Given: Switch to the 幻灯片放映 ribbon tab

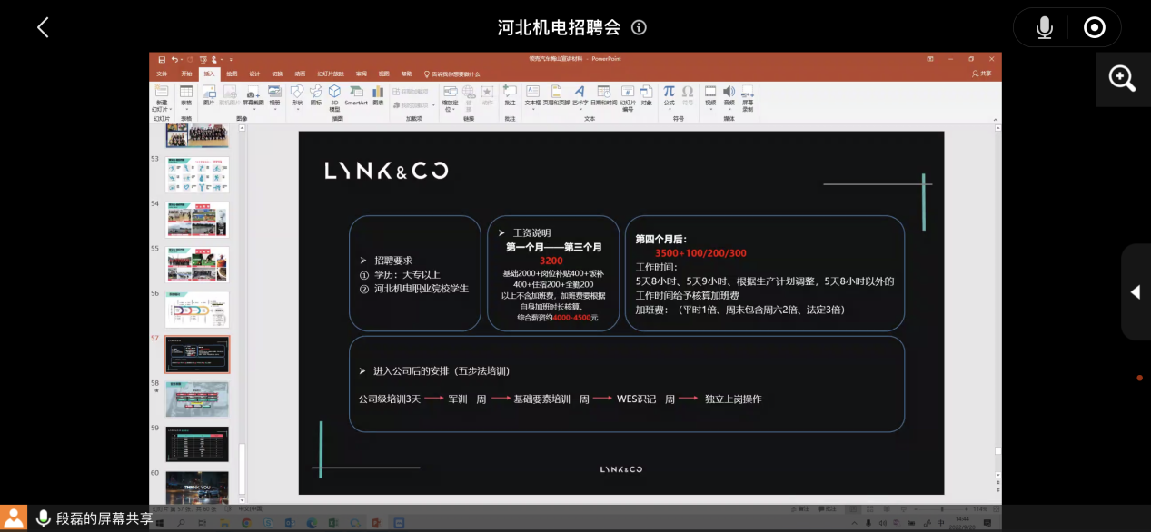Looking at the screenshot, I should tap(331, 74).
